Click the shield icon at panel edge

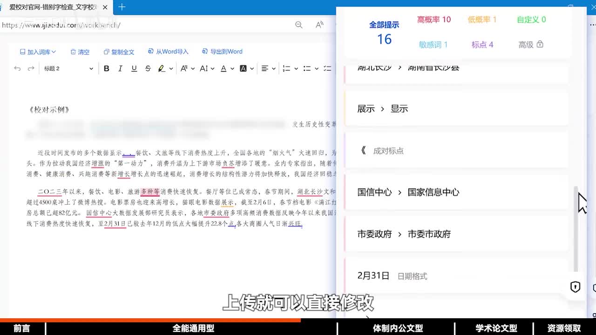pyautogui.click(x=575, y=287)
